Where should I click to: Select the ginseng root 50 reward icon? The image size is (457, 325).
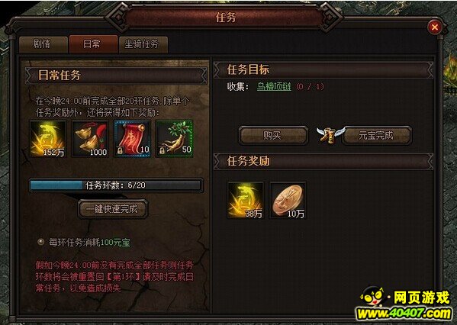pyautogui.click(x=174, y=139)
